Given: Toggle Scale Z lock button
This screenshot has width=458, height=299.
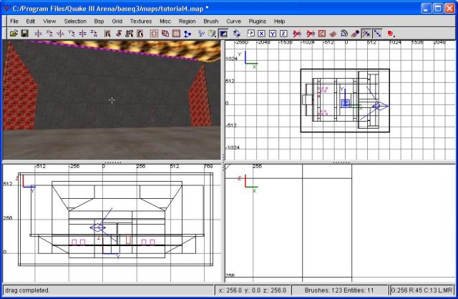Looking at the screenshot, I should [x=283, y=34].
